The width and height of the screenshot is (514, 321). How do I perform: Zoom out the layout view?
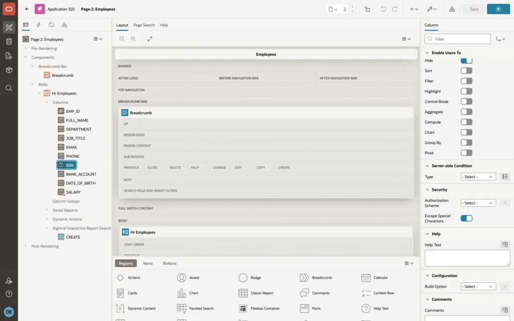point(122,39)
